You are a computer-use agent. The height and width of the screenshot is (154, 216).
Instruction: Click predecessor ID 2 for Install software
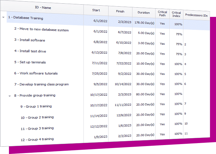pyautogui.click(x=185, y=44)
